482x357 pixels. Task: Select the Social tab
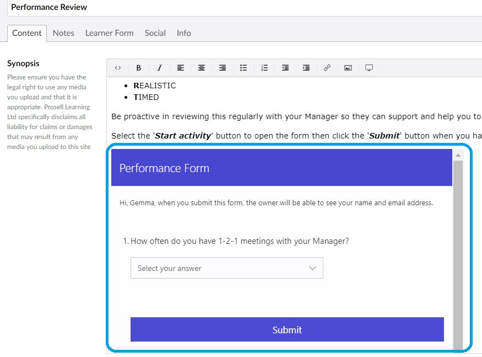coord(155,33)
